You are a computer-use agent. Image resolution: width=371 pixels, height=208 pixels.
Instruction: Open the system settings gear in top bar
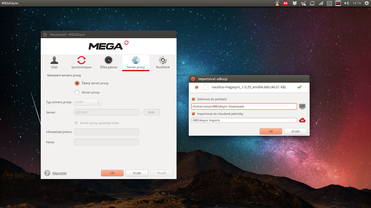(367, 3)
